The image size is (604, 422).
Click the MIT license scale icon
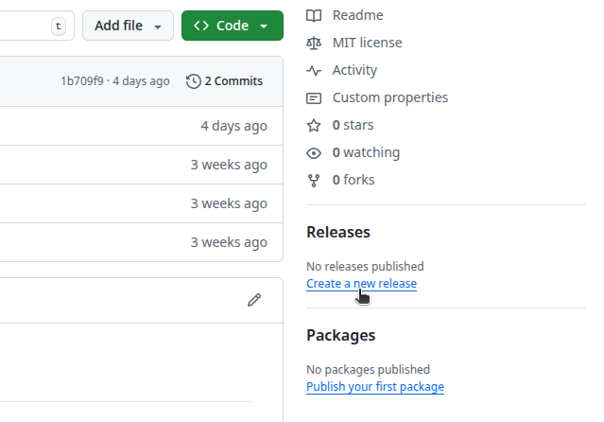tap(315, 44)
